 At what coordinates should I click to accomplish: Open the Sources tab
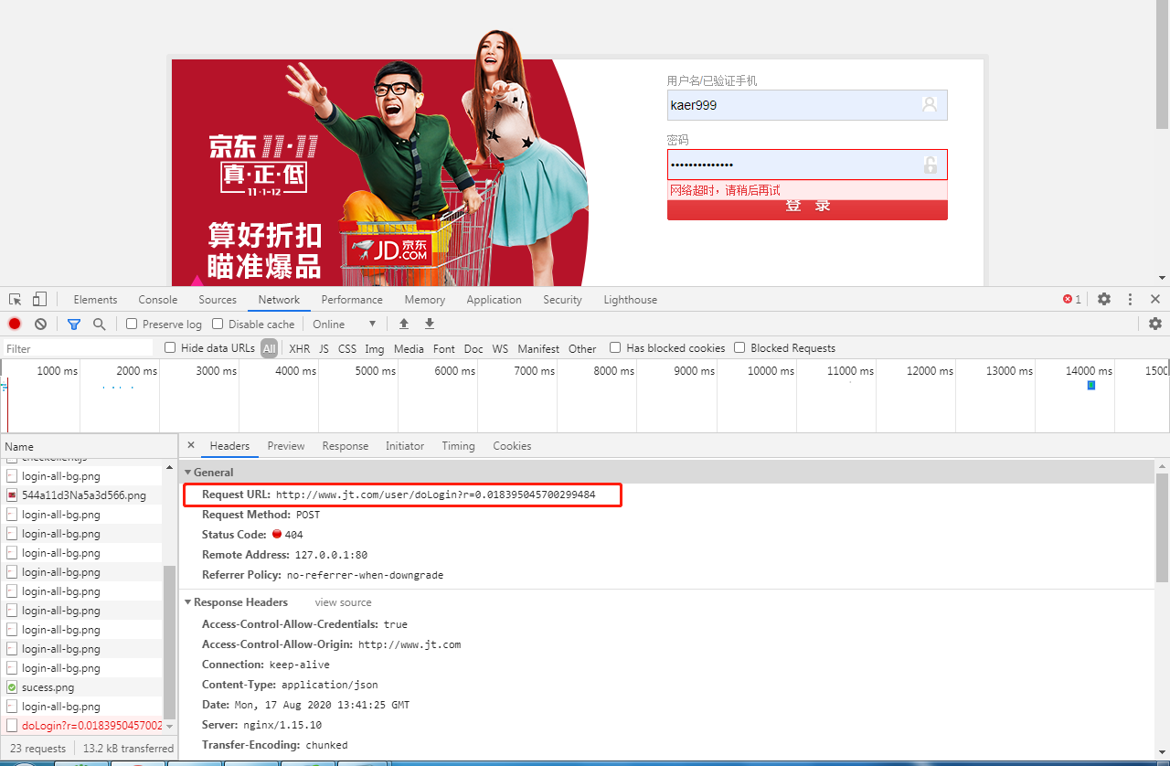(218, 300)
